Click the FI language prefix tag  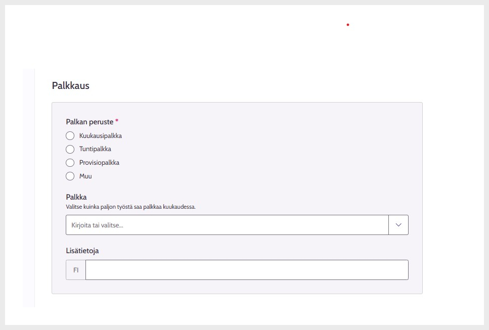click(x=76, y=270)
